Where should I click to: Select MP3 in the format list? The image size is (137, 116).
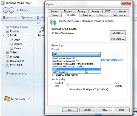76,69
